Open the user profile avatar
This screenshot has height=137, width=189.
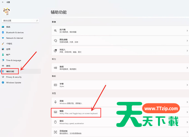pos(6,12)
